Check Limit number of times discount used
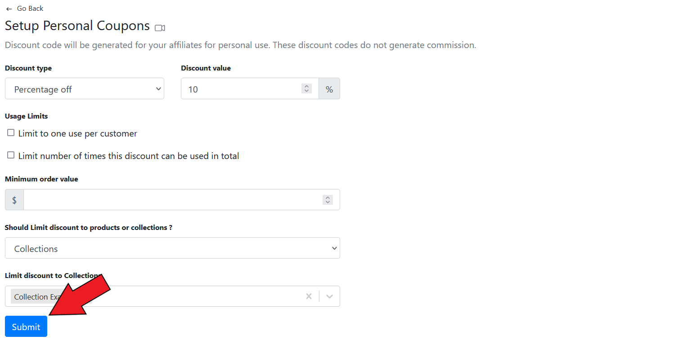Image resolution: width=696 pixels, height=340 pixels. (x=11, y=155)
